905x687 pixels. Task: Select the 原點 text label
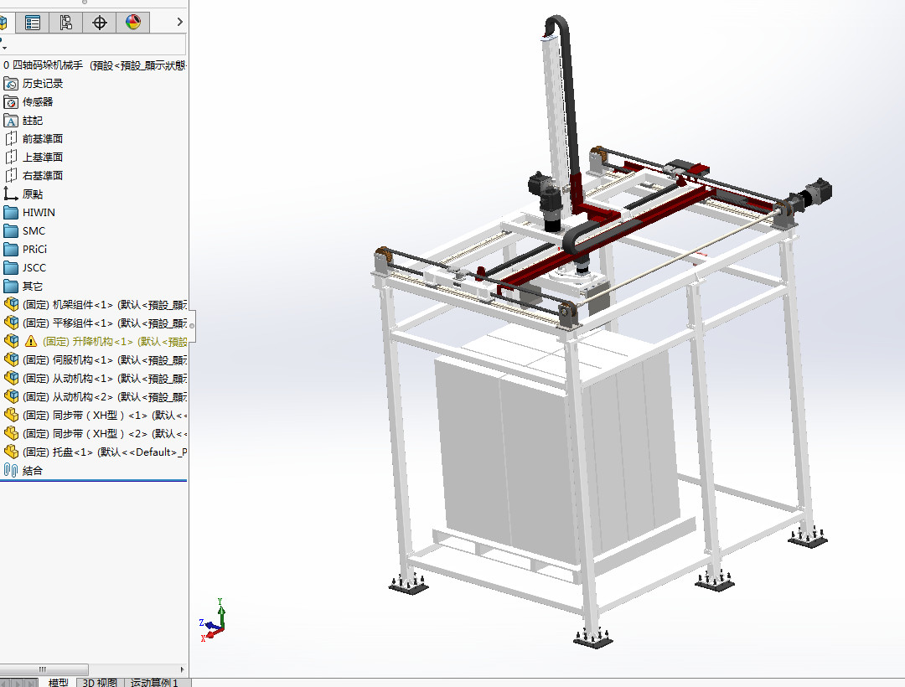(33, 194)
